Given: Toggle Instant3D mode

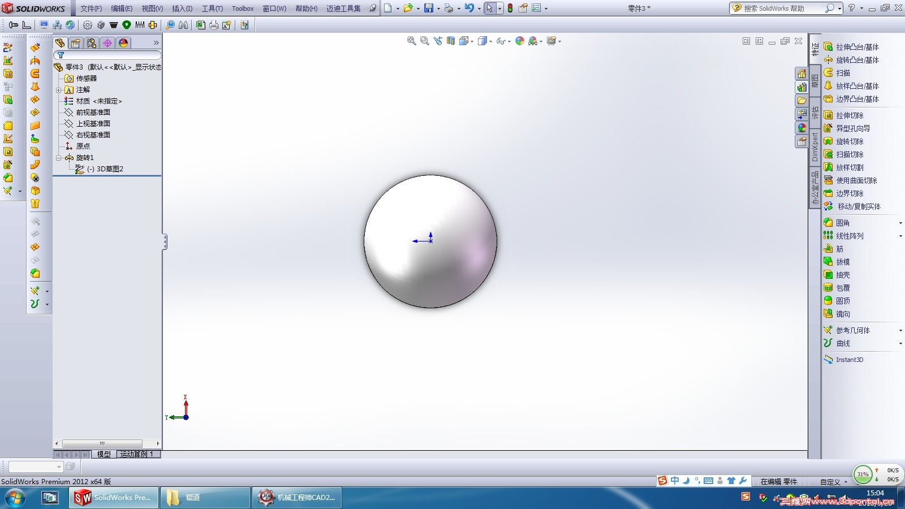Looking at the screenshot, I should (x=844, y=360).
